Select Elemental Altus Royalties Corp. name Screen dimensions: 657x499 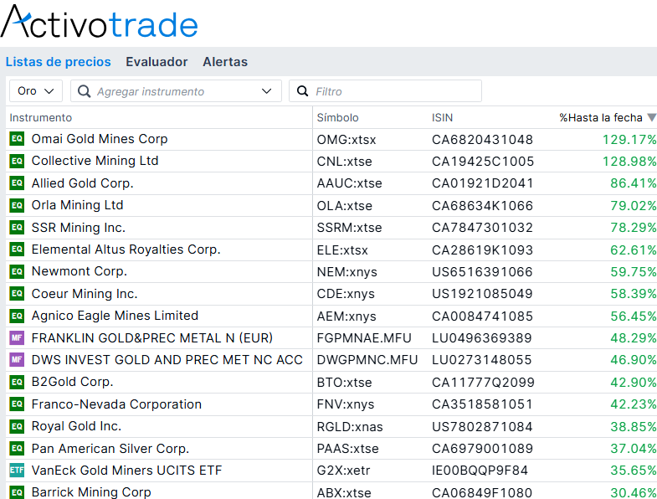point(126,249)
